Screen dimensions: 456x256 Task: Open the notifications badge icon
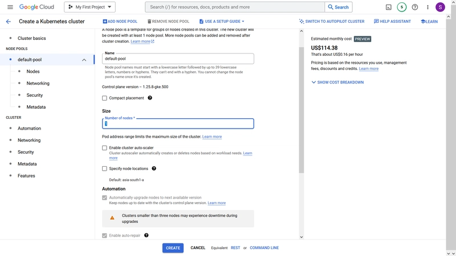[x=402, y=7]
